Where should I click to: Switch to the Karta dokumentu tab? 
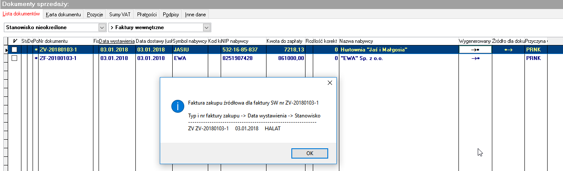click(63, 15)
